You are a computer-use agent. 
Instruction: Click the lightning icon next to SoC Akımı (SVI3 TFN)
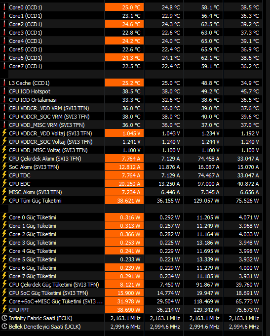4,167
